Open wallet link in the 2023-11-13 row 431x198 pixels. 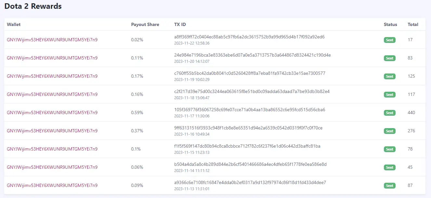pos(52,185)
